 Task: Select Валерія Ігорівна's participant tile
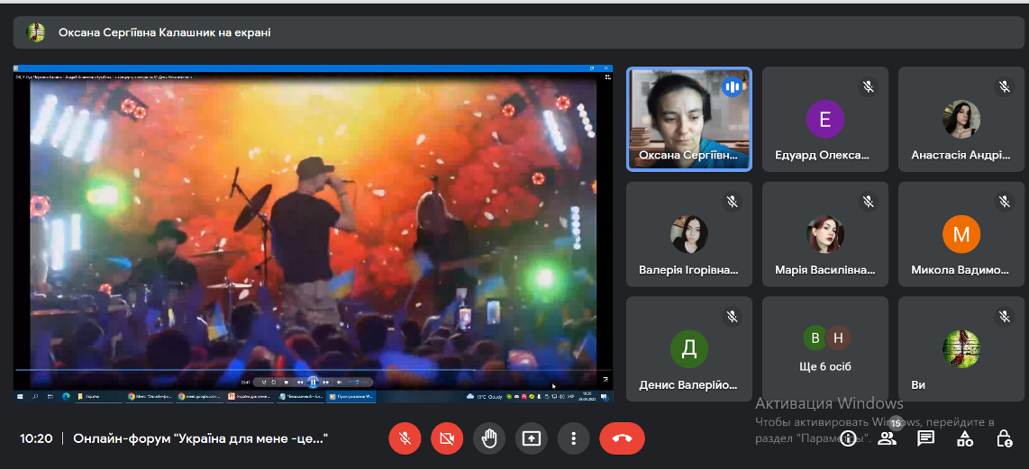[689, 234]
